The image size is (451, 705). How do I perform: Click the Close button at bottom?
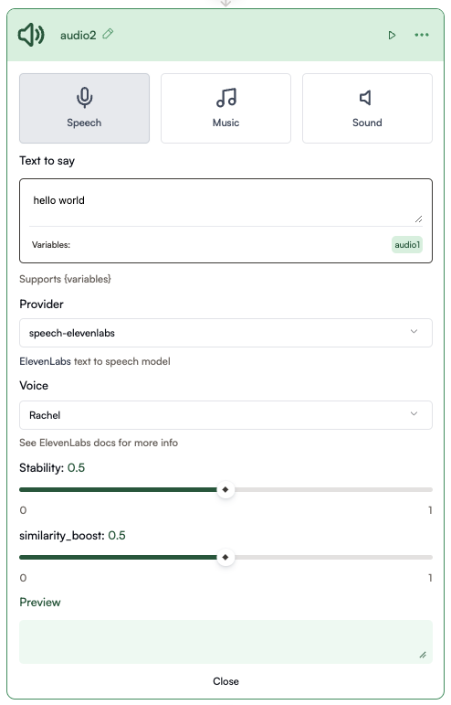(225, 681)
